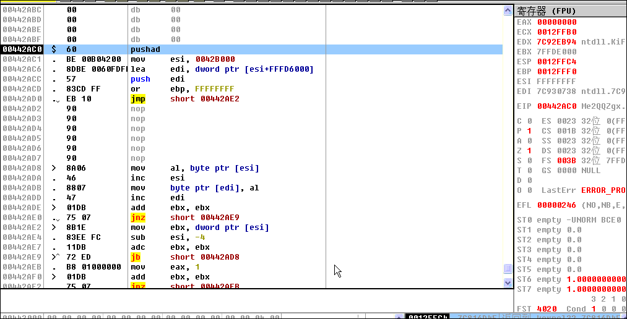Select the EBP register value 0012FFF0
Image resolution: width=627 pixels, height=319 pixels.
(556, 72)
